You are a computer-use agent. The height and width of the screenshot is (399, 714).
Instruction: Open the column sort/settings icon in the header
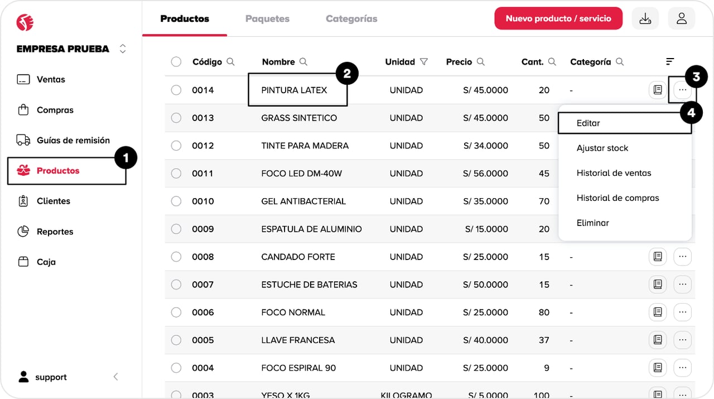(670, 61)
